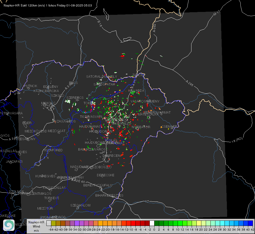The width and height of the screenshot is (255, 234).
Task: Select the blue swatch between 40 and 42
Action: (x=251, y=223)
